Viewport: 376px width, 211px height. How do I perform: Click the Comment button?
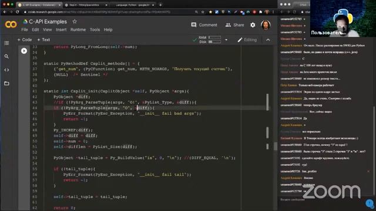(204, 25)
